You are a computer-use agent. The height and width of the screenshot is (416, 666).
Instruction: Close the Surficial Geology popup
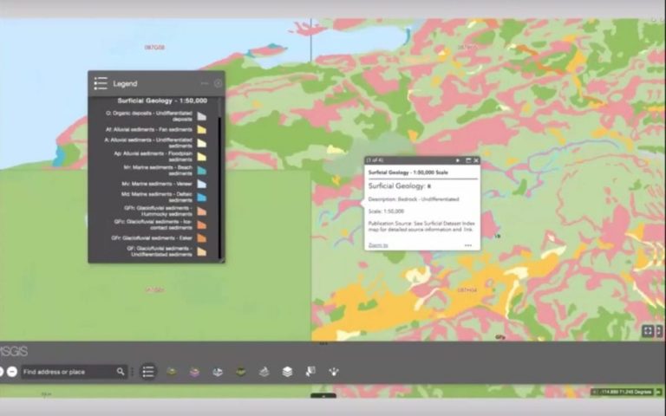click(x=476, y=160)
